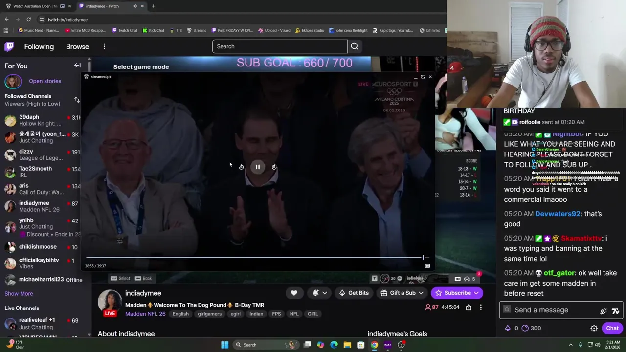
Task: Open stream options three-dot menu
Action: click(481, 307)
